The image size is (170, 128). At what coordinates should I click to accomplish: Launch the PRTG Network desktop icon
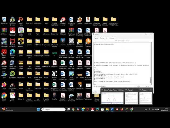(12, 97)
